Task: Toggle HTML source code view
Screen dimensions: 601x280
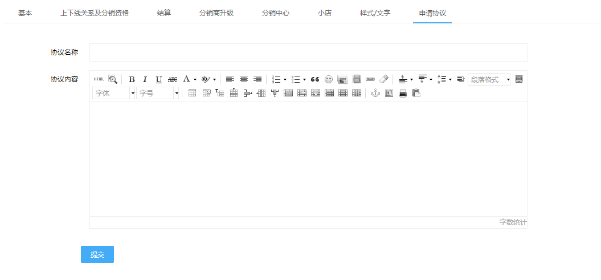Action: [99, 79]
